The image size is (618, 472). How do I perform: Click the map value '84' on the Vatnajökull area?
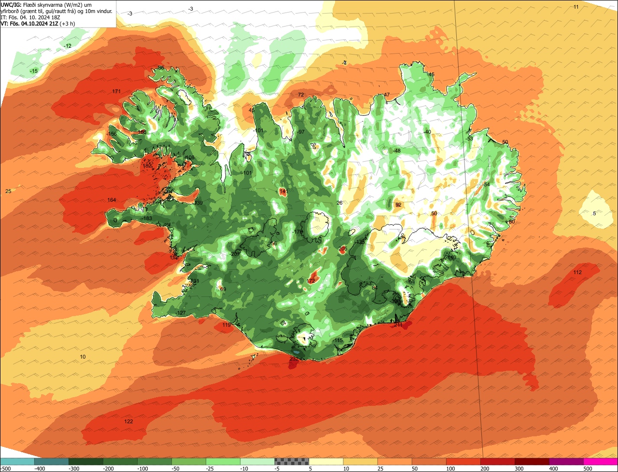coord(375,288)
